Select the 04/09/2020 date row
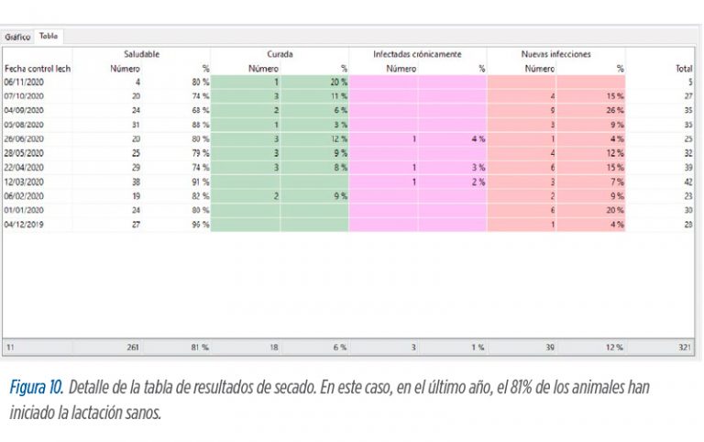 348,110
